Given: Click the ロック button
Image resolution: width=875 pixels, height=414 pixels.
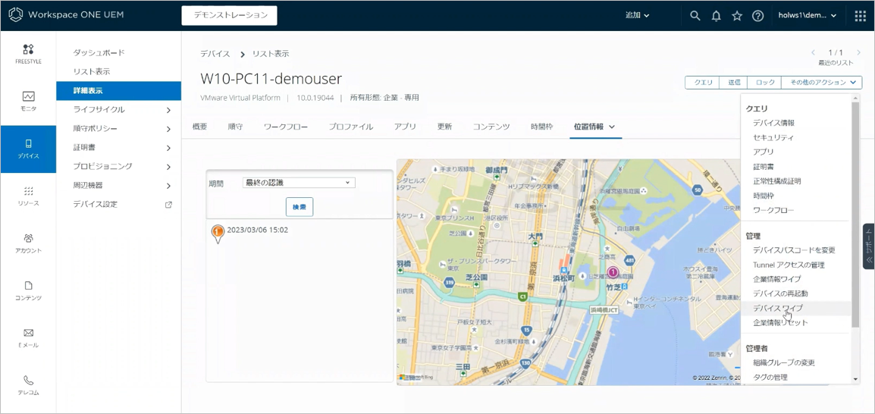Looking at the screenshot, I should tap(765, 82).
